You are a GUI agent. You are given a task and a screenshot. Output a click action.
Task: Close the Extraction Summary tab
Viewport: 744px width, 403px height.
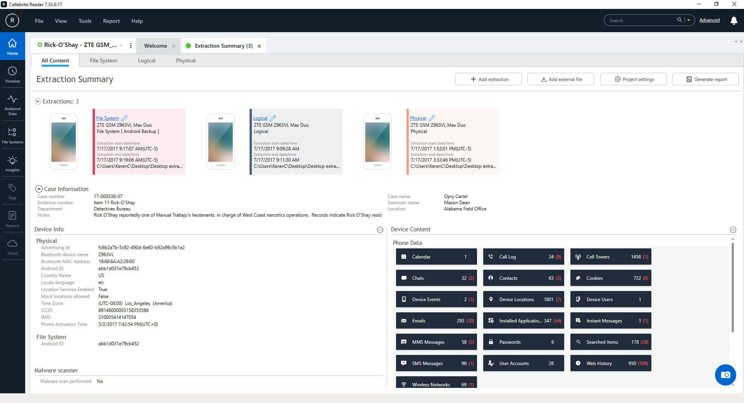click(x=259, y=46)
